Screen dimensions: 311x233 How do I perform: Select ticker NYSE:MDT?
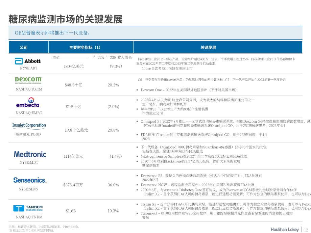(29, 162)
